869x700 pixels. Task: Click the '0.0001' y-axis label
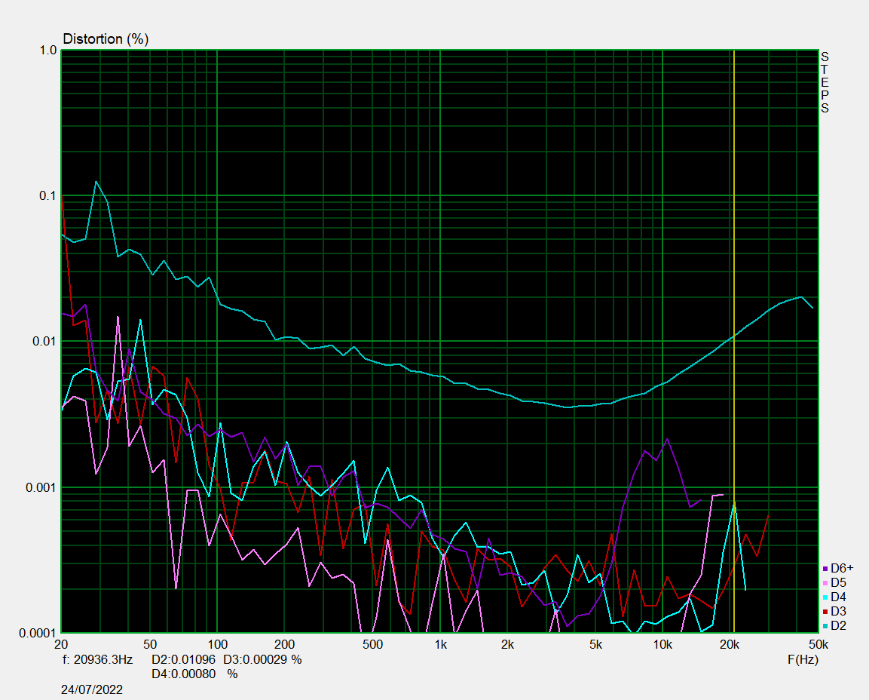click(38, 633)
